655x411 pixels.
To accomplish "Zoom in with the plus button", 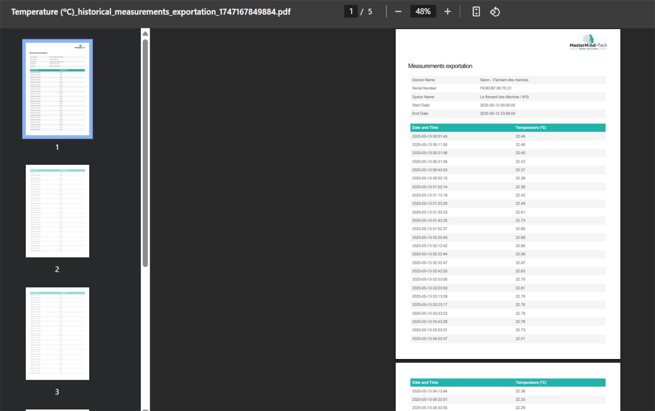I will pos(447,11).
